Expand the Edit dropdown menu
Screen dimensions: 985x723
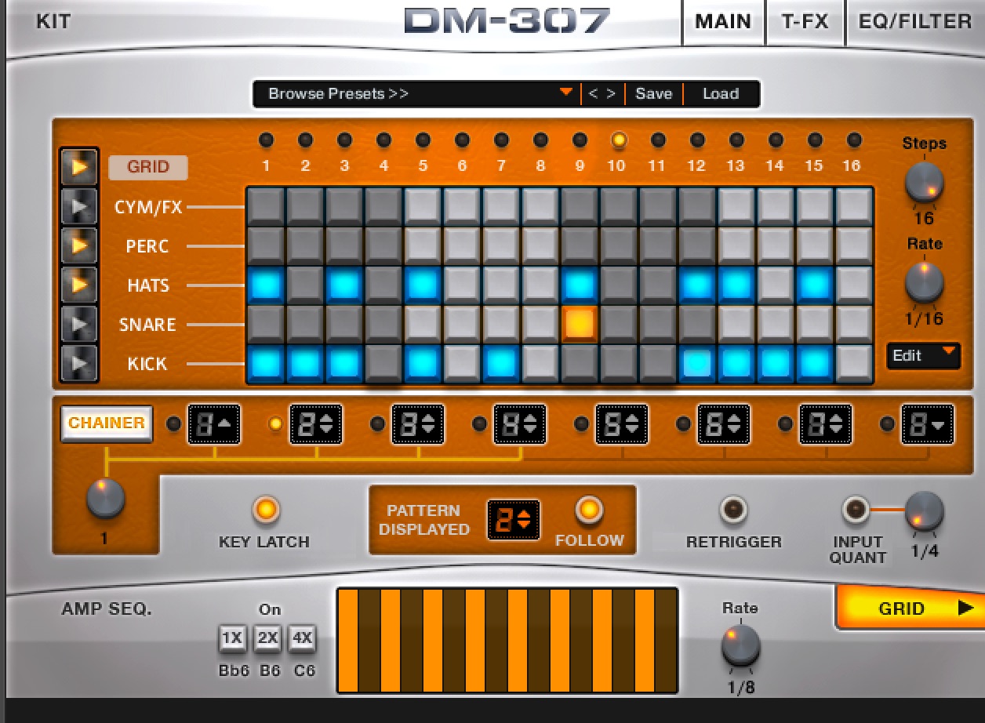pyautogui.click(x=924, y=355)
